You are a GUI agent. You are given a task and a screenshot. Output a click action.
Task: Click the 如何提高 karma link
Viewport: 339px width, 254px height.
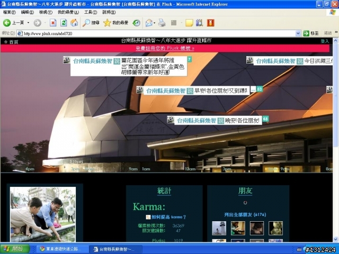pos(168,217)
